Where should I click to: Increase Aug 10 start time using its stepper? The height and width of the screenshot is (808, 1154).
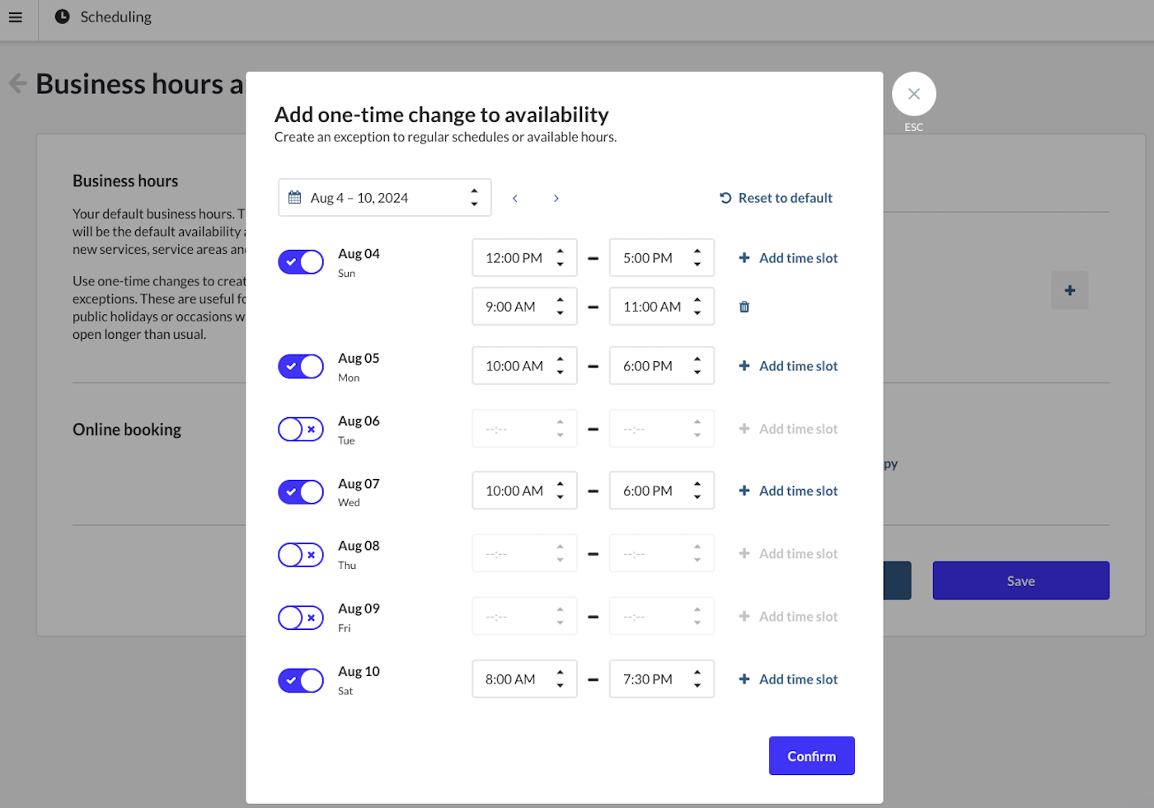[561, 674]
